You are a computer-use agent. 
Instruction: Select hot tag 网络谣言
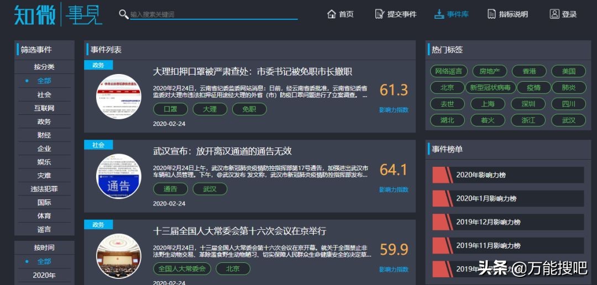449,71
